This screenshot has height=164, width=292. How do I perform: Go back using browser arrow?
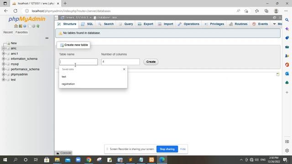pos(6,11)
